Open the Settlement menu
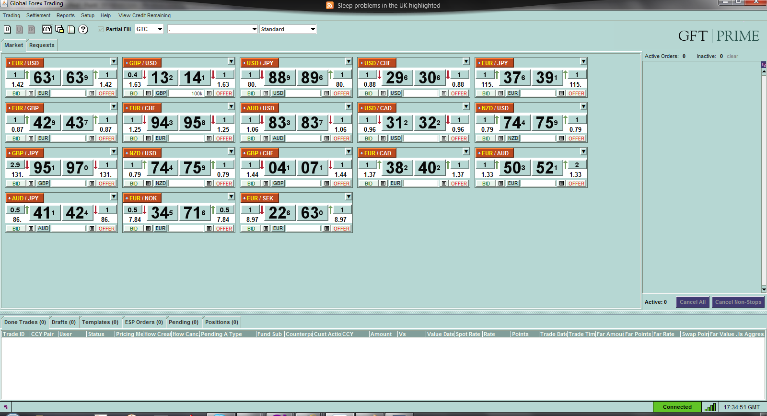Screen dimensions: 767x416 tap(38, 16)
